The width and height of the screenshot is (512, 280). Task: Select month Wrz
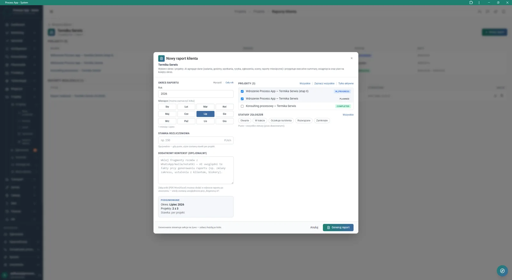[x=167, y=121]
